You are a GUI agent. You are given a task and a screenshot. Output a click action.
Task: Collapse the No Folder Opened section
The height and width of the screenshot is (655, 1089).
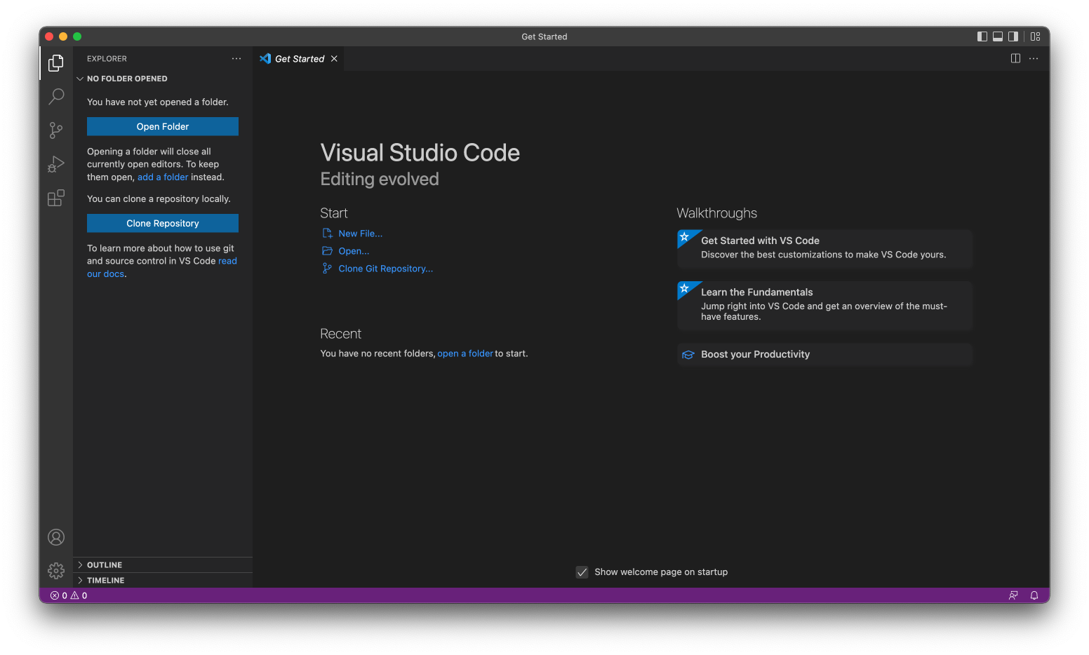162,79
